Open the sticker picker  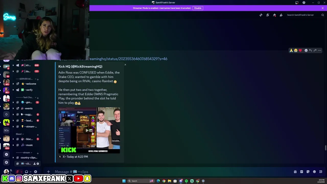coord(308,172)
